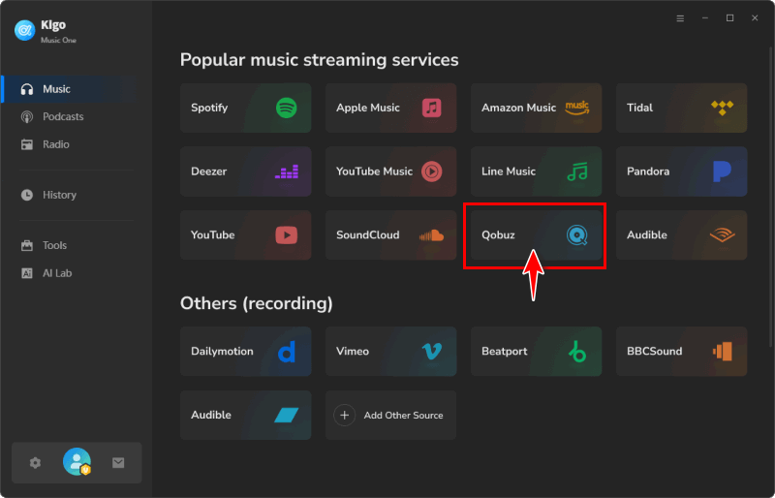This screenshot has height=498, width=775.
Task: Open the Apple Music service card
Action: pyautogui.click(x=391, y=108)
